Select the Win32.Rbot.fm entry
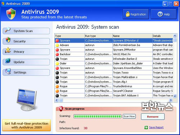This screenshot has width=180, height=135. (x=122, y=54)
